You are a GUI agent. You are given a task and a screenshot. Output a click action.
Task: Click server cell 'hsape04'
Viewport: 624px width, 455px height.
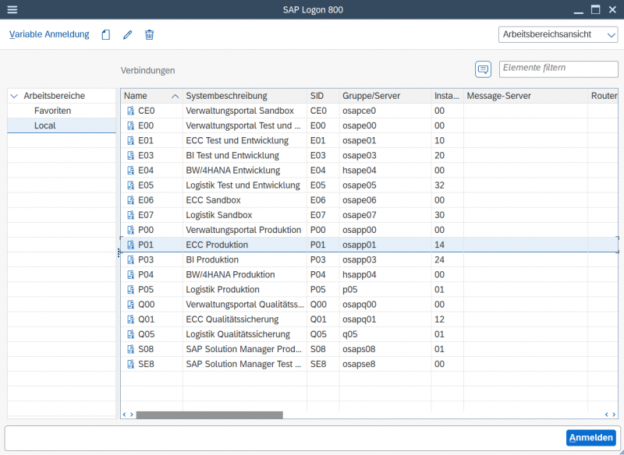(360, 171)
